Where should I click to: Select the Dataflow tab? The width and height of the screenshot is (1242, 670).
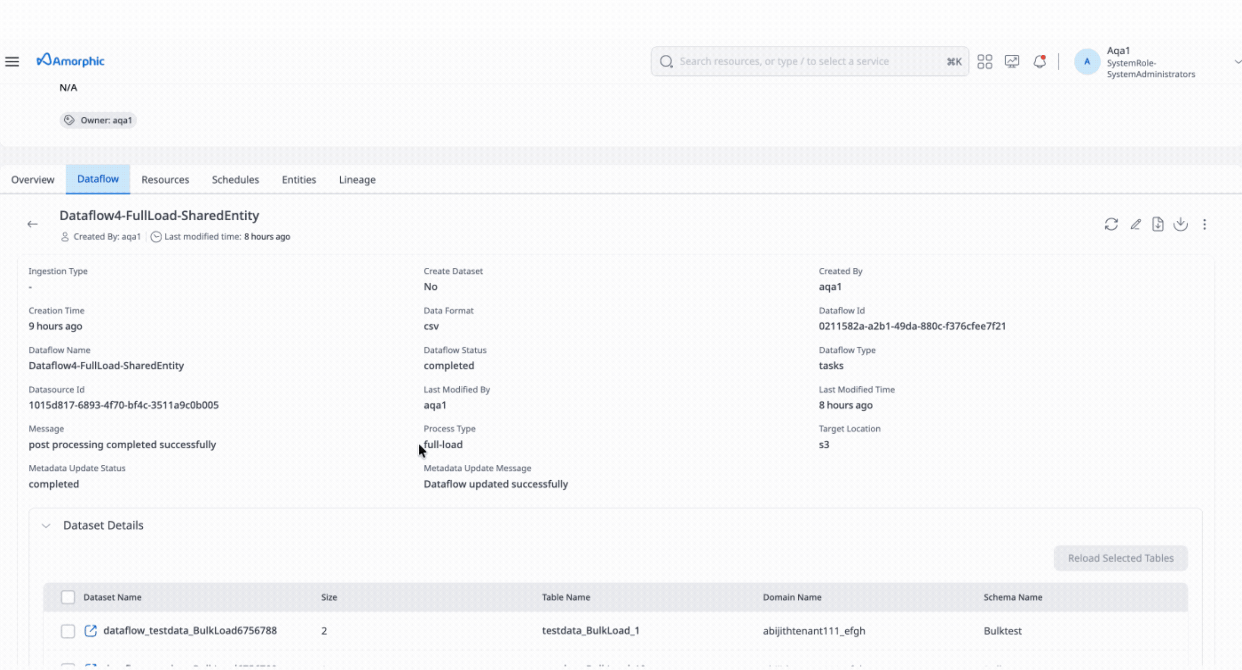tap(98, 179)
